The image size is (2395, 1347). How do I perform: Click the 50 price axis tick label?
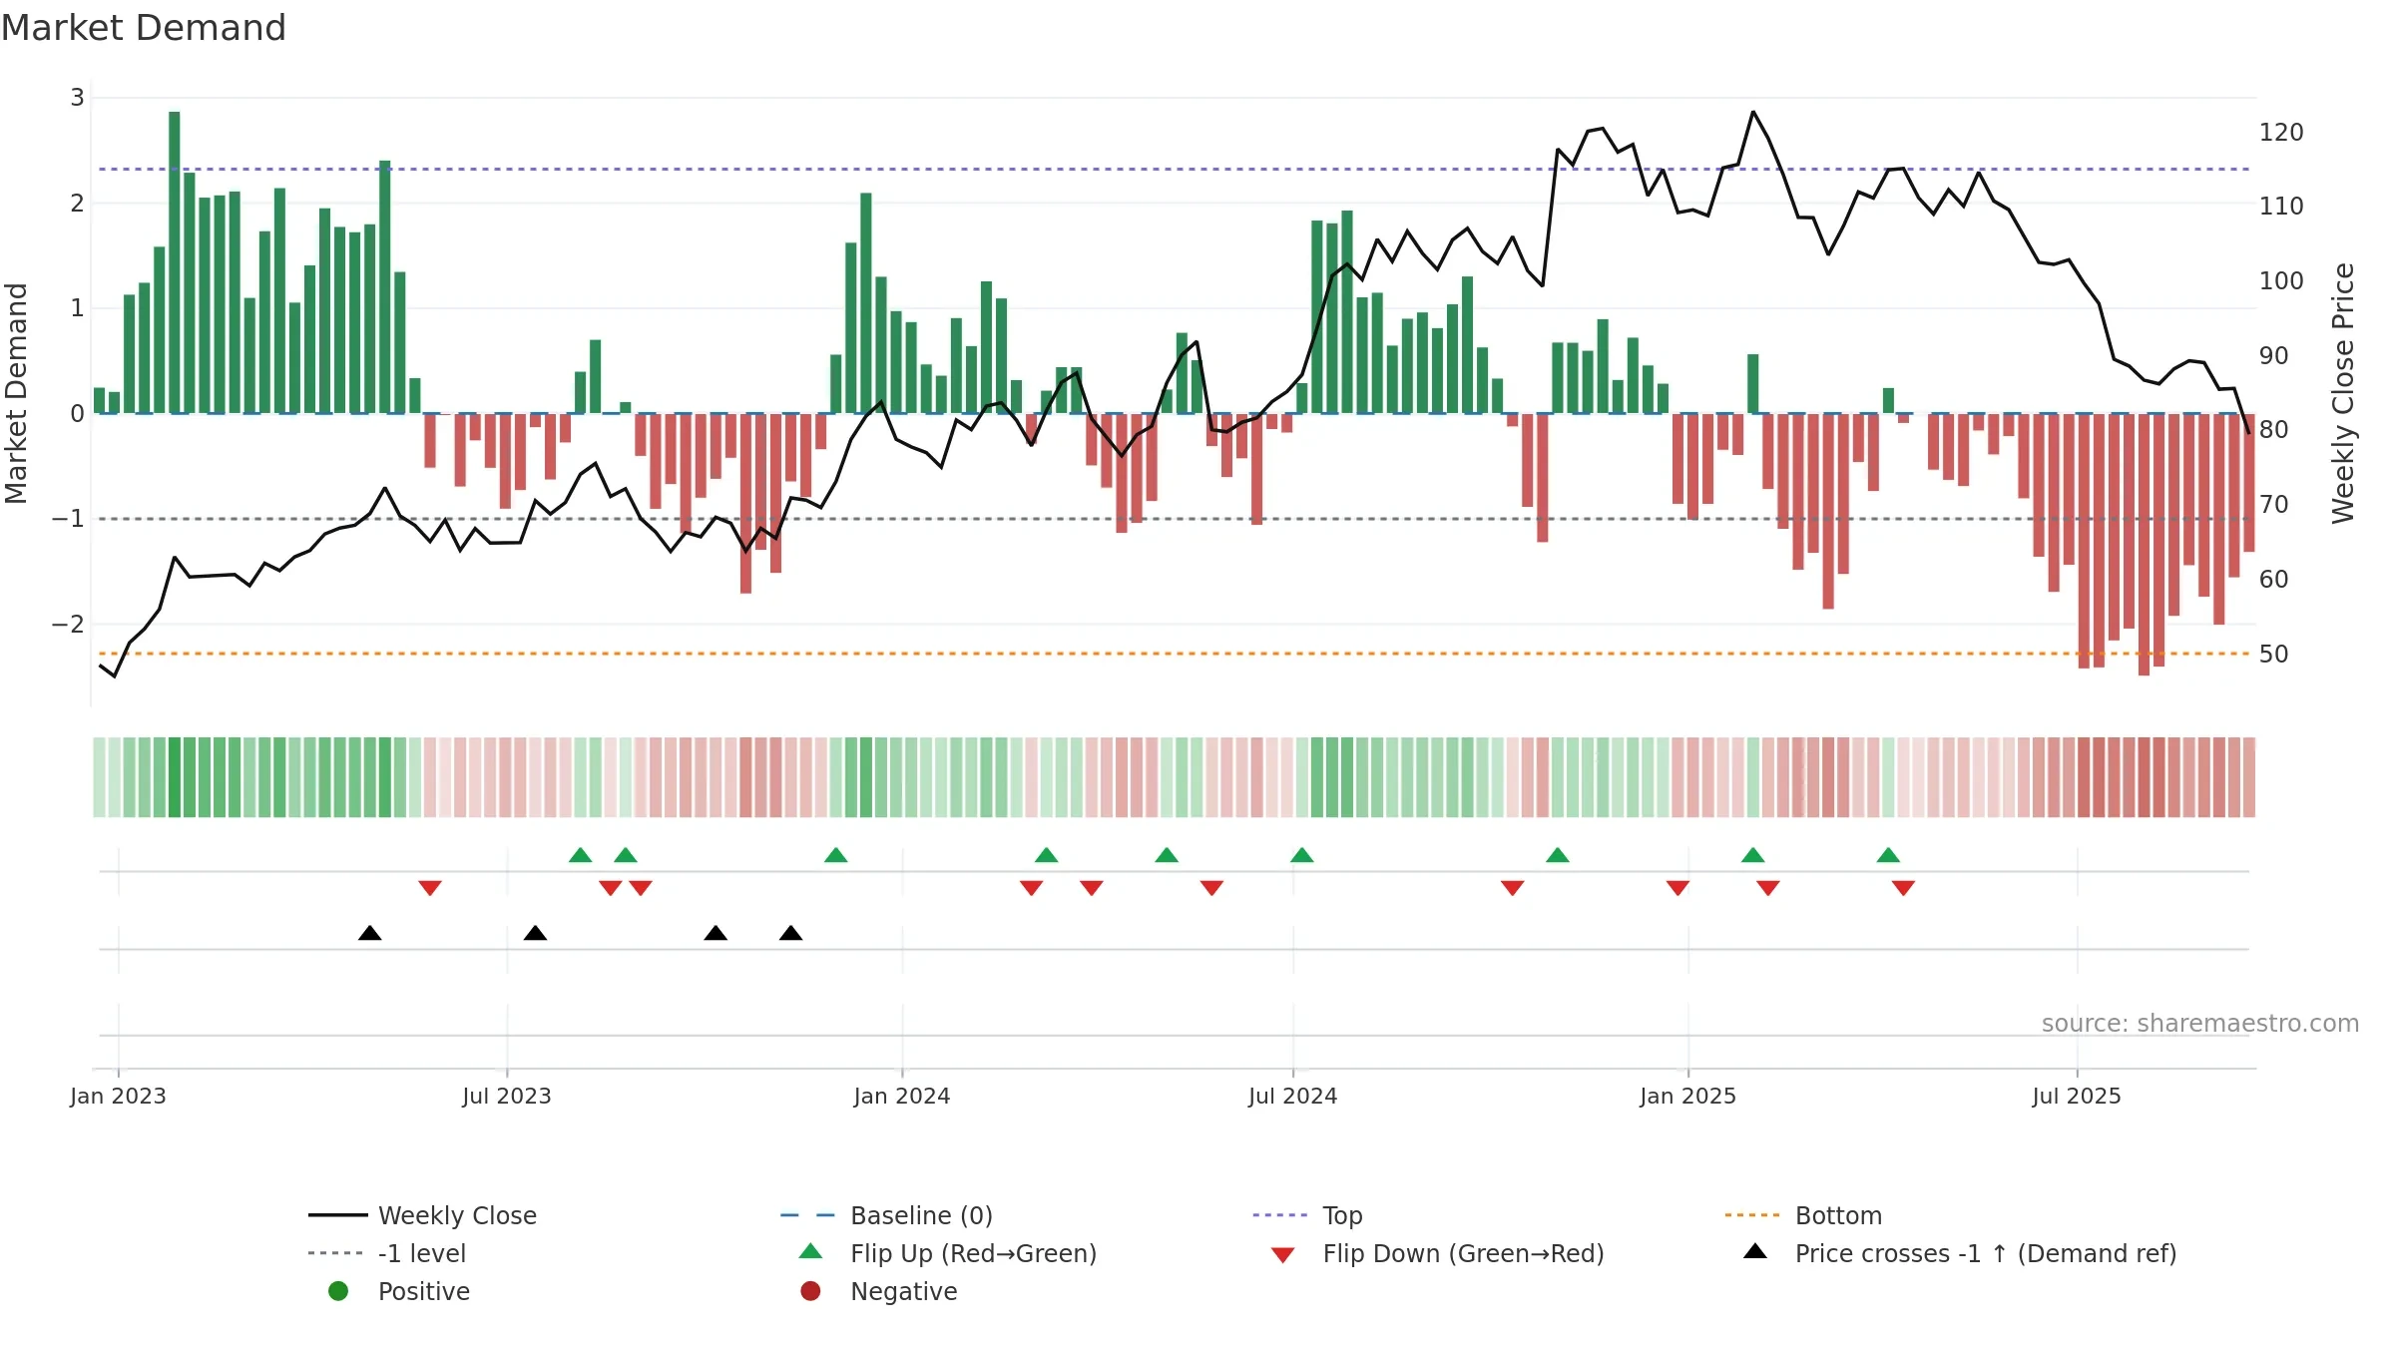point(2274,654)
